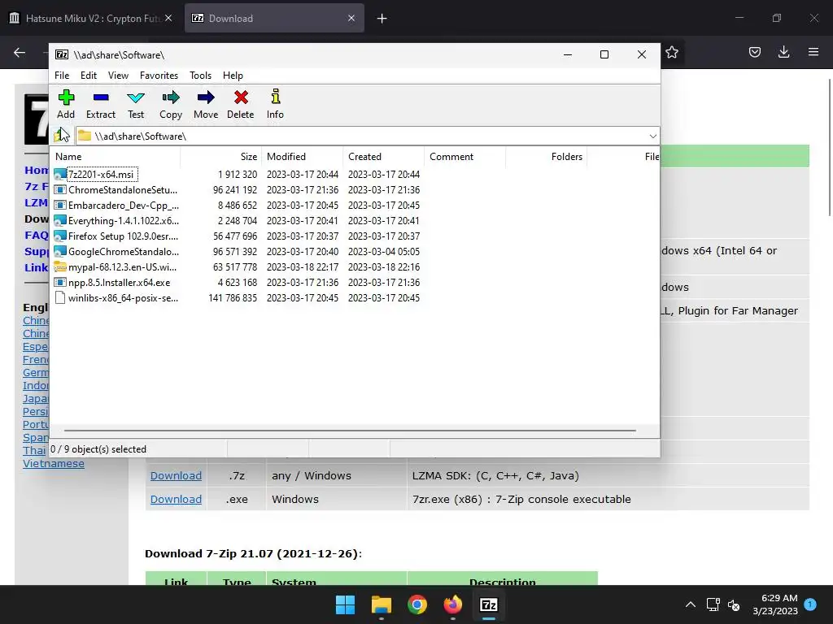The image size is (833, 624).
Task: Sort file list by Modified column
Action: (303, 157)
